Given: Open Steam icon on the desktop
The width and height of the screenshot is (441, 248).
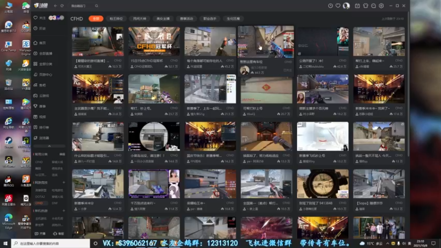Looking at the screenshot, I should (8, 142).
